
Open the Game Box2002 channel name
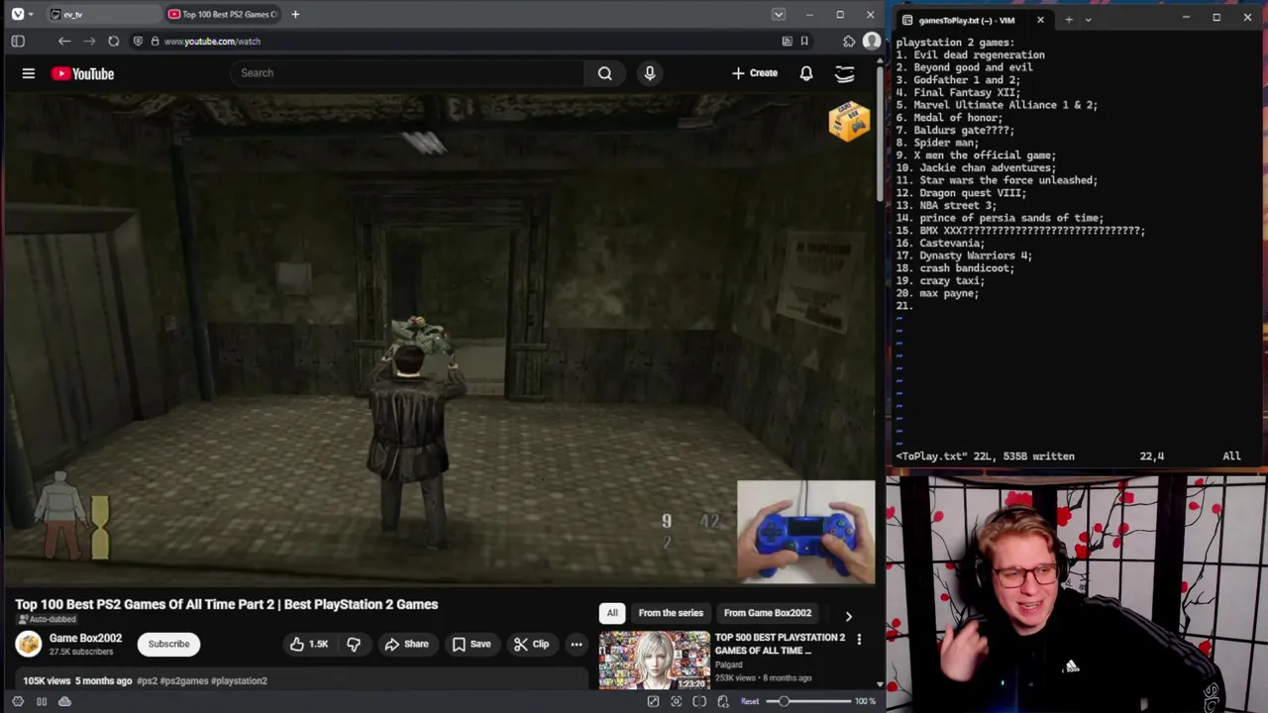85,639
